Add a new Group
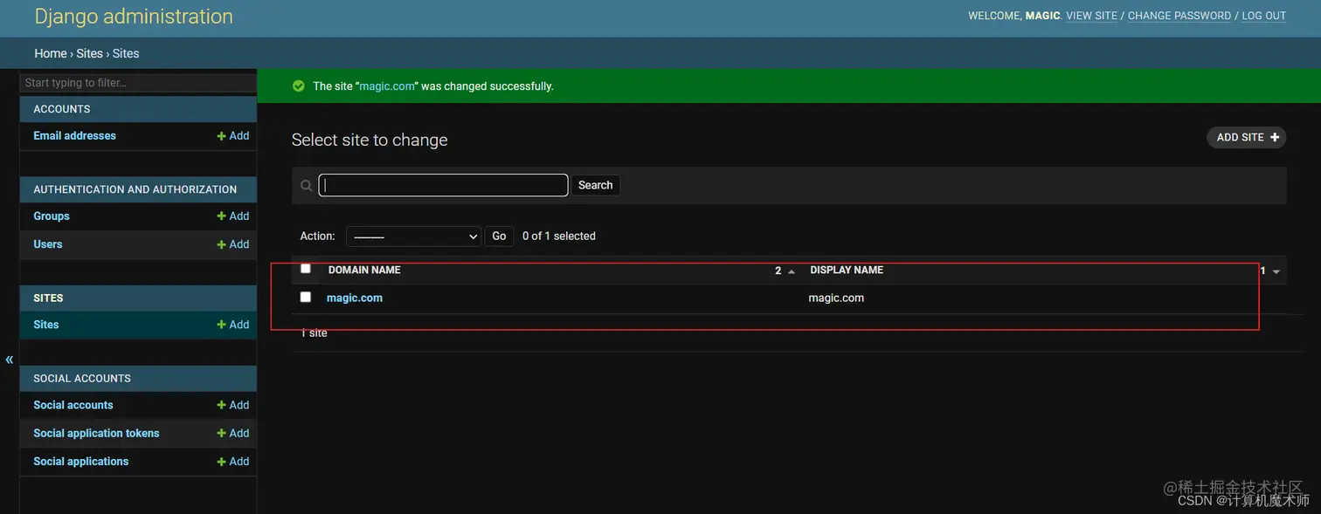 coord(233,216)
